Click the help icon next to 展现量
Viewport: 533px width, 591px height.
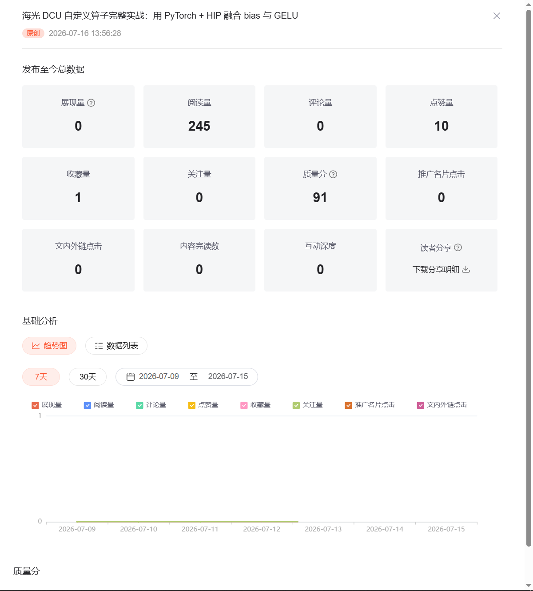coord(91,103)
